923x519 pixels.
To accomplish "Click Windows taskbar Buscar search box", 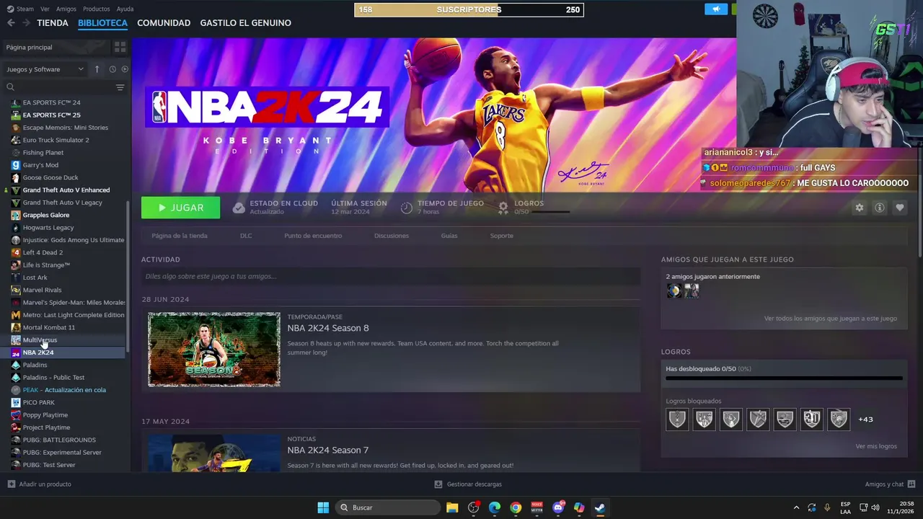I will [x=389, y=507].
